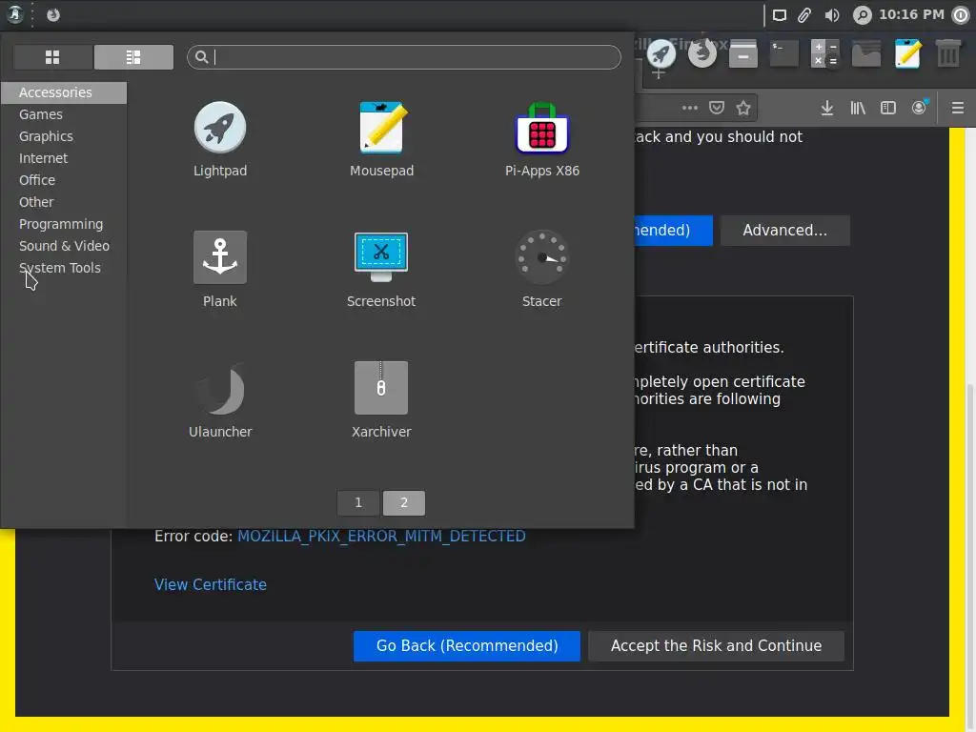Click Go Back (Recommended) at the bottom
Image resolution: width=976 pixels, height=732 pixels.
pyautogui.click(x=467, y=646)
